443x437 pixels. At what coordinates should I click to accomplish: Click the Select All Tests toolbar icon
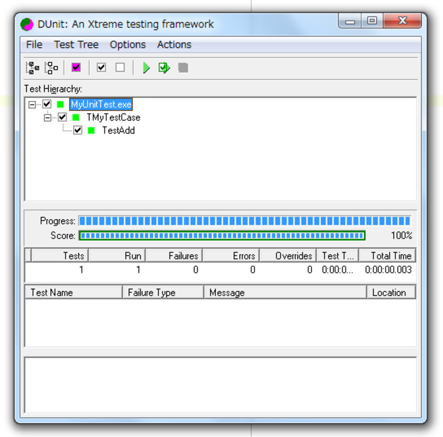(x=32, y=68)
